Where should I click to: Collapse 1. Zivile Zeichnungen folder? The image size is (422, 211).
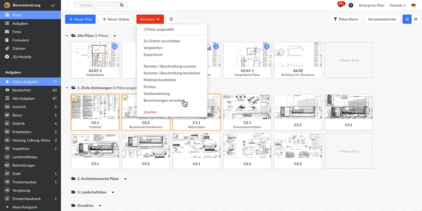67,88
